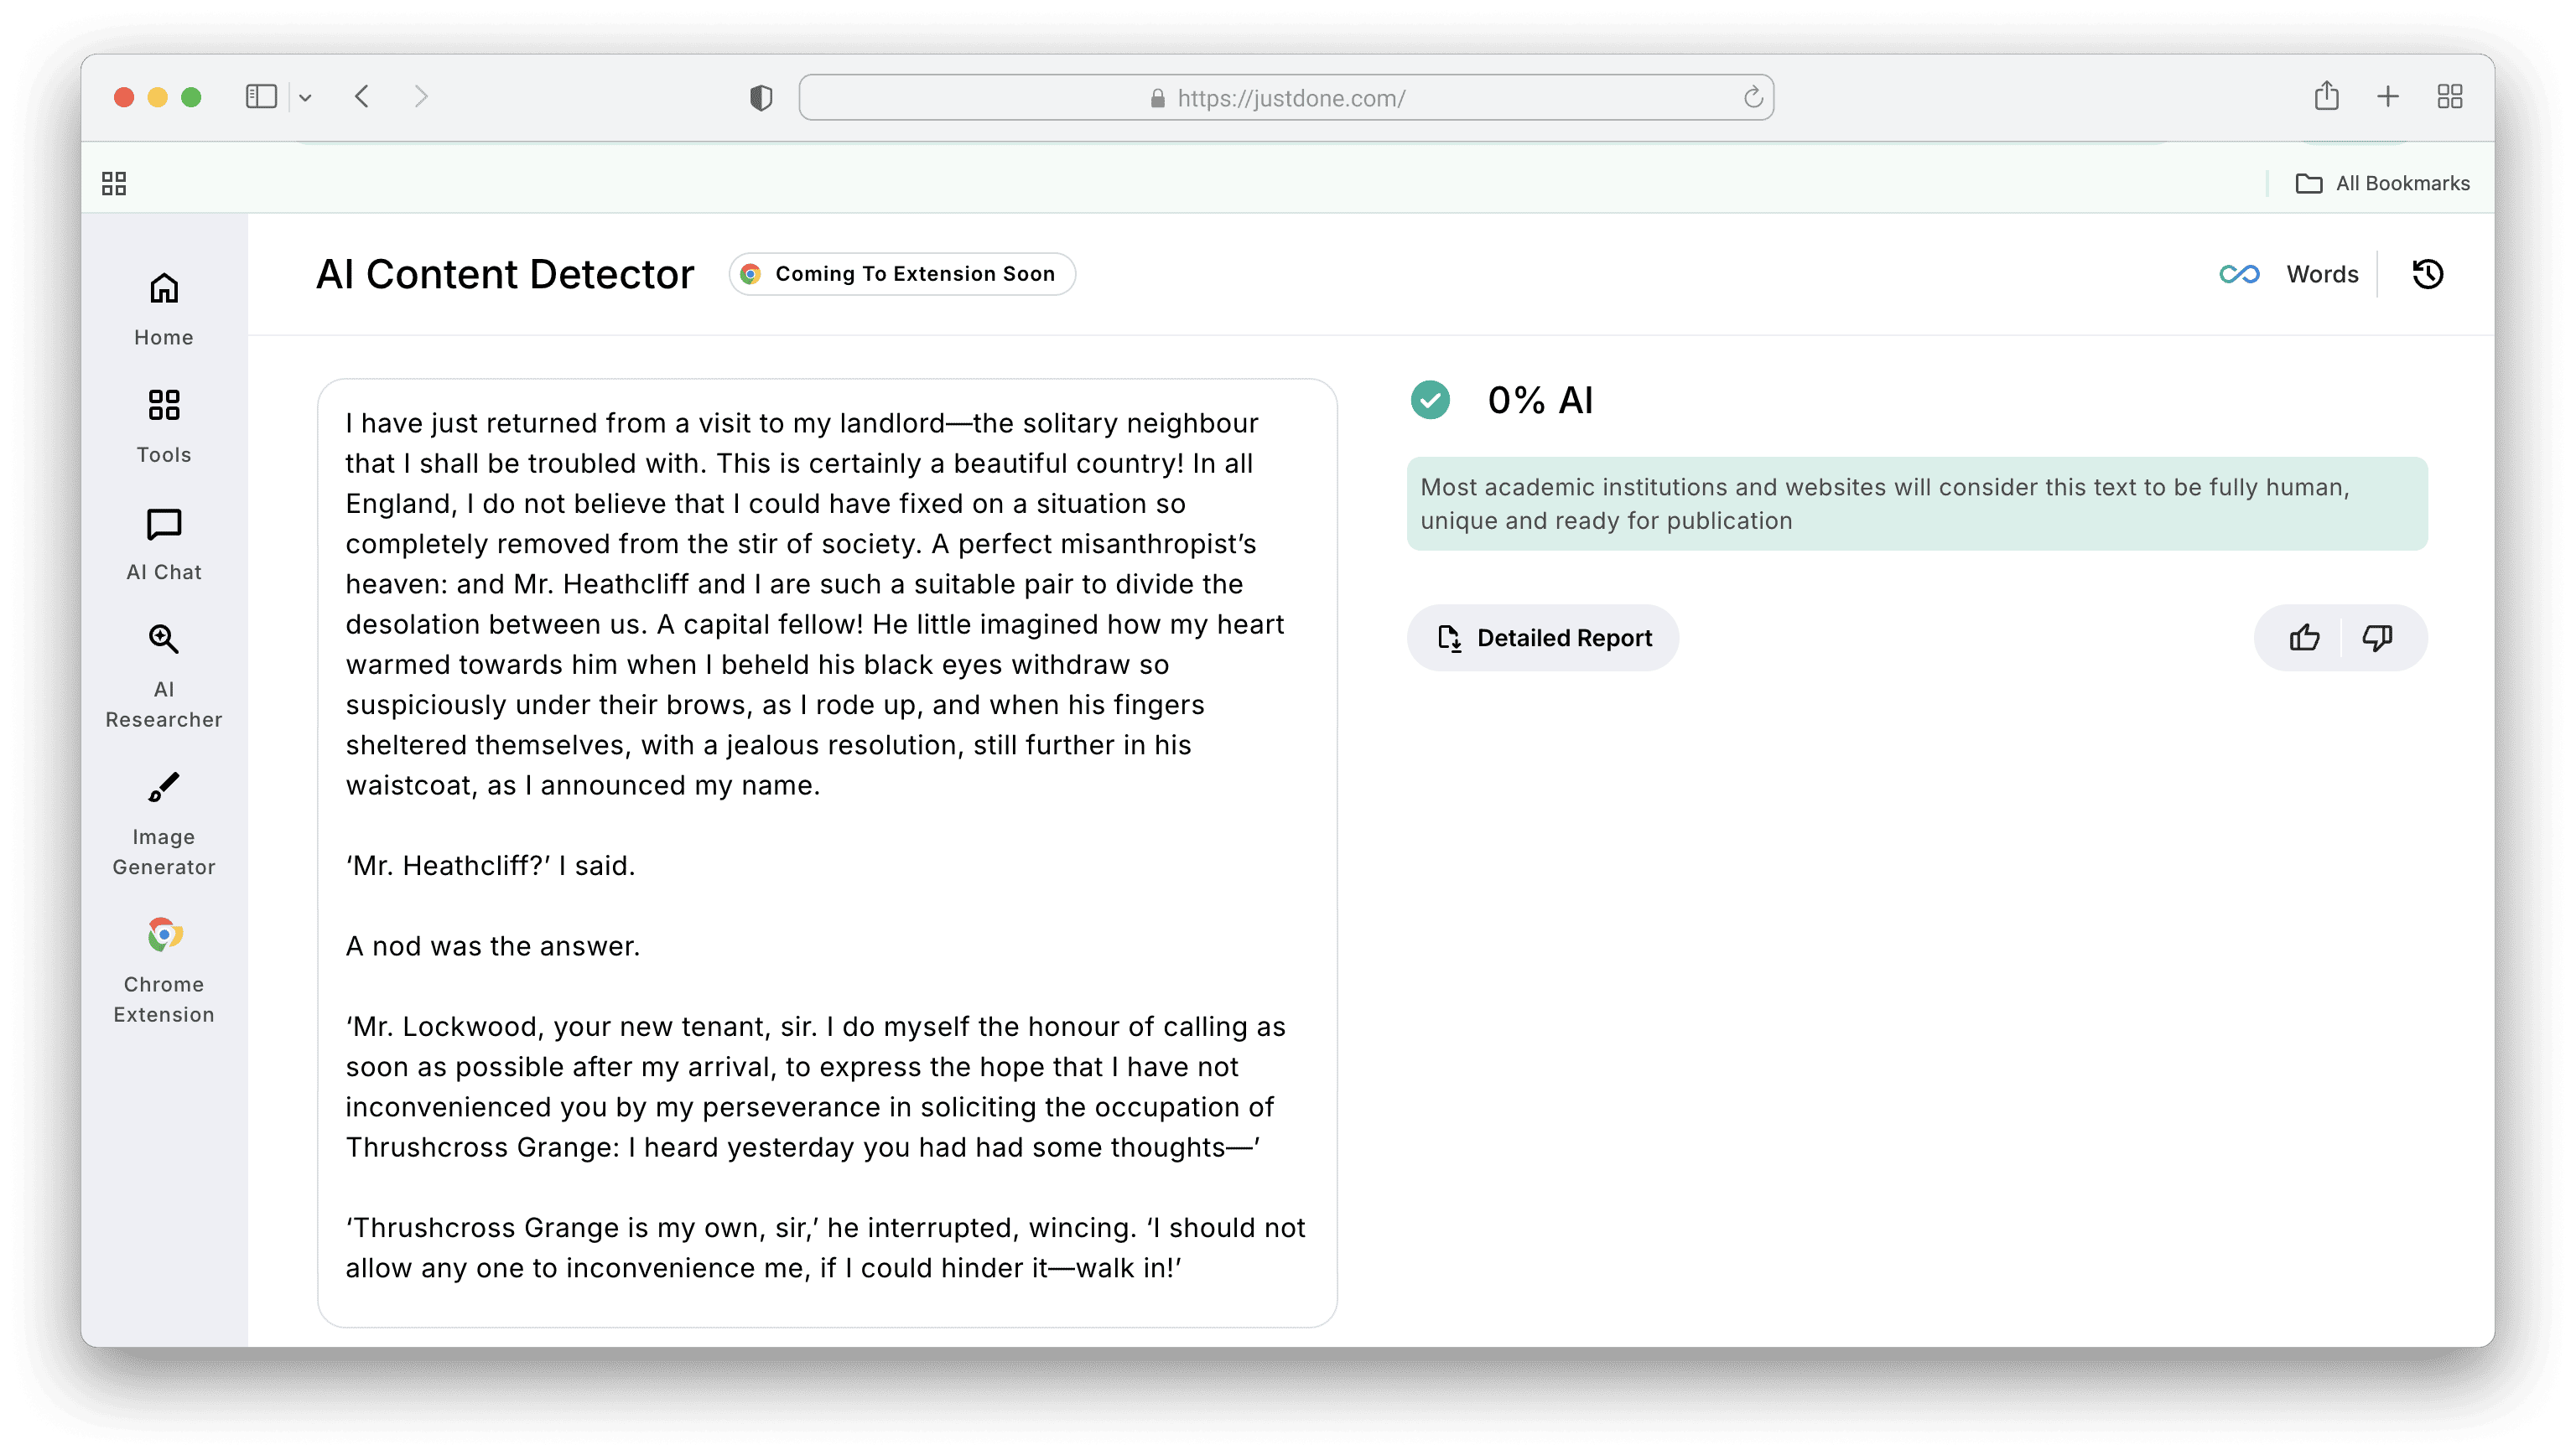Show the tab overview grid
Screen dimensions: 2576x1455
2449,97
